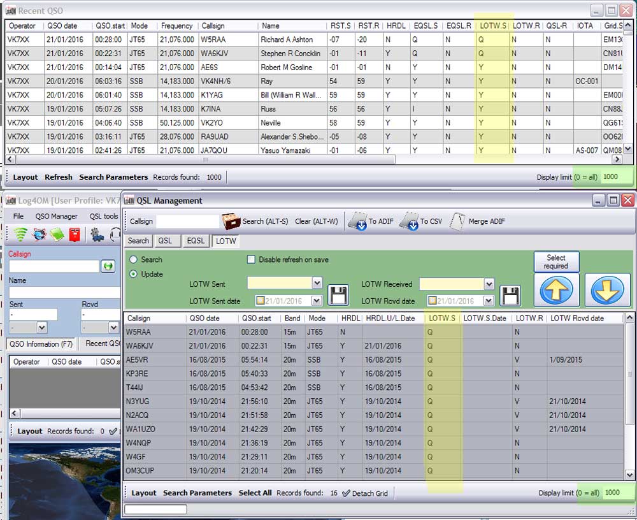Switch to the Search tab in QSL Management
The image size is (637, 520).
pos(138,241)
